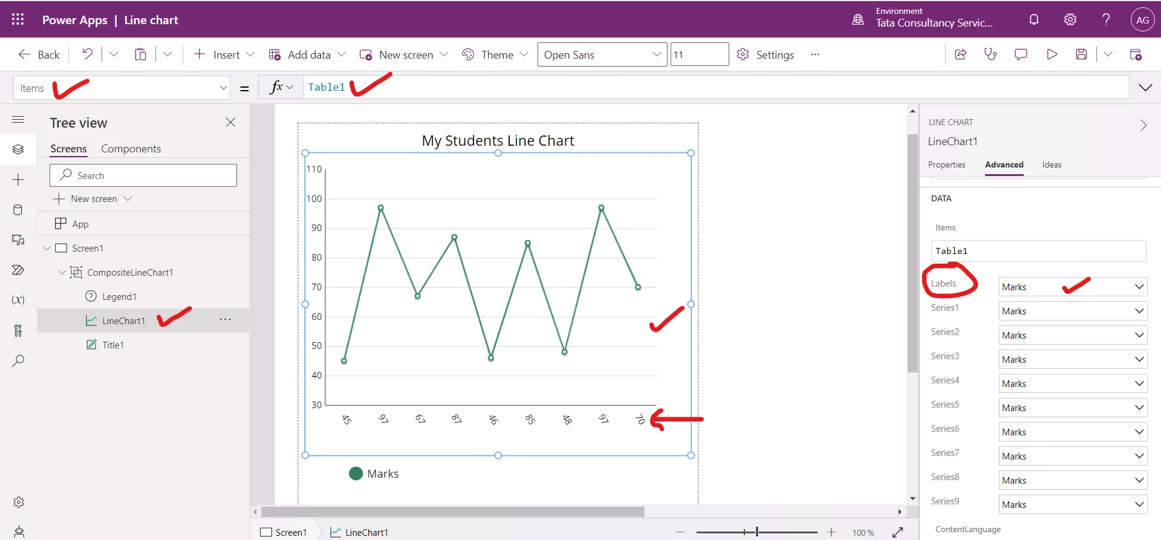Click the zoom in plus button

(x=831, y=532)
